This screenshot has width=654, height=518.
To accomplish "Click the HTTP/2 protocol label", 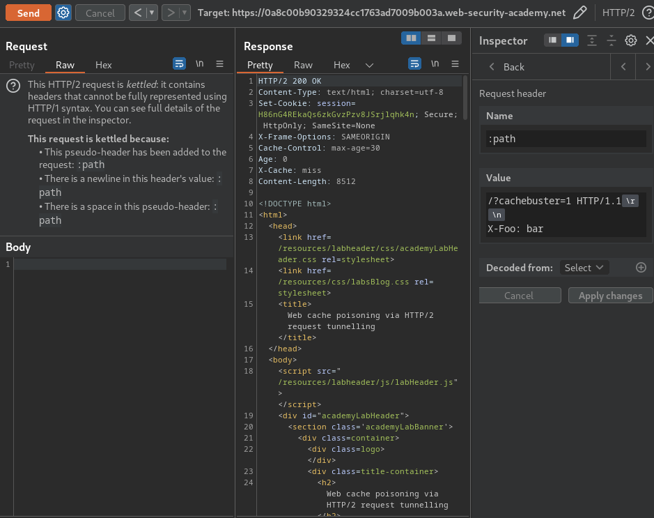I will click(618, 13).
